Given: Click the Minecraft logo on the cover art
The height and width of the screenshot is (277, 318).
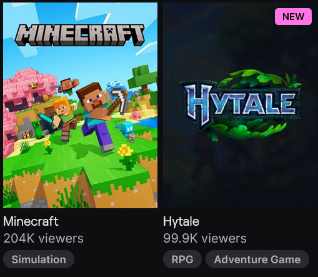Looking at the screenshot, I should click(79, 35).
